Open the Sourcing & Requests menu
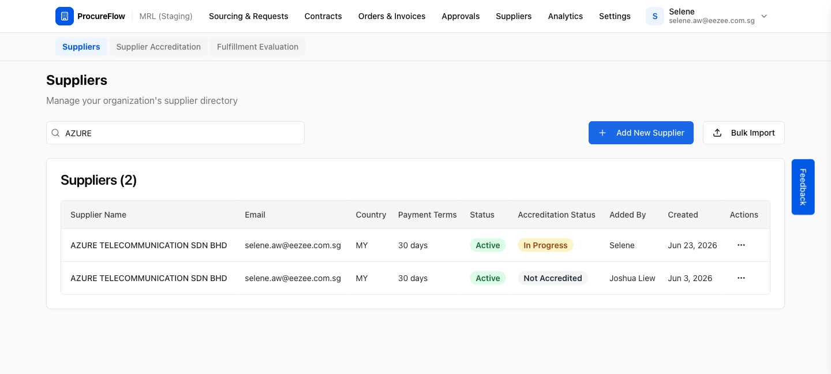The width and height of the screenshot is (831, 374). pos(249,16)
